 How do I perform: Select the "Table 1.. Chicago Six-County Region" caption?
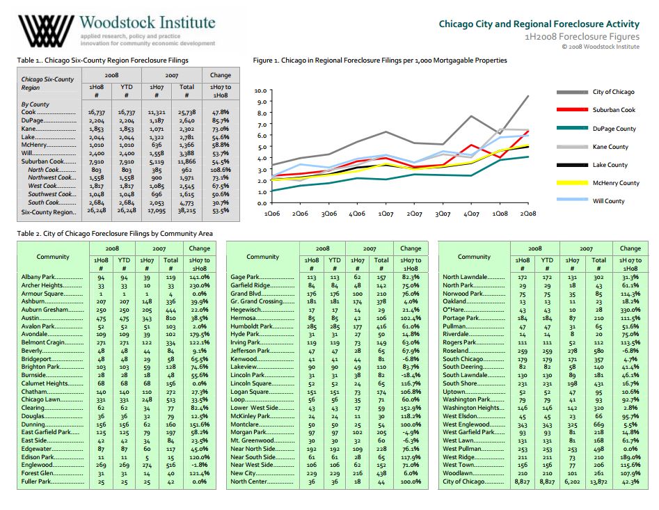tap(102, 60)
